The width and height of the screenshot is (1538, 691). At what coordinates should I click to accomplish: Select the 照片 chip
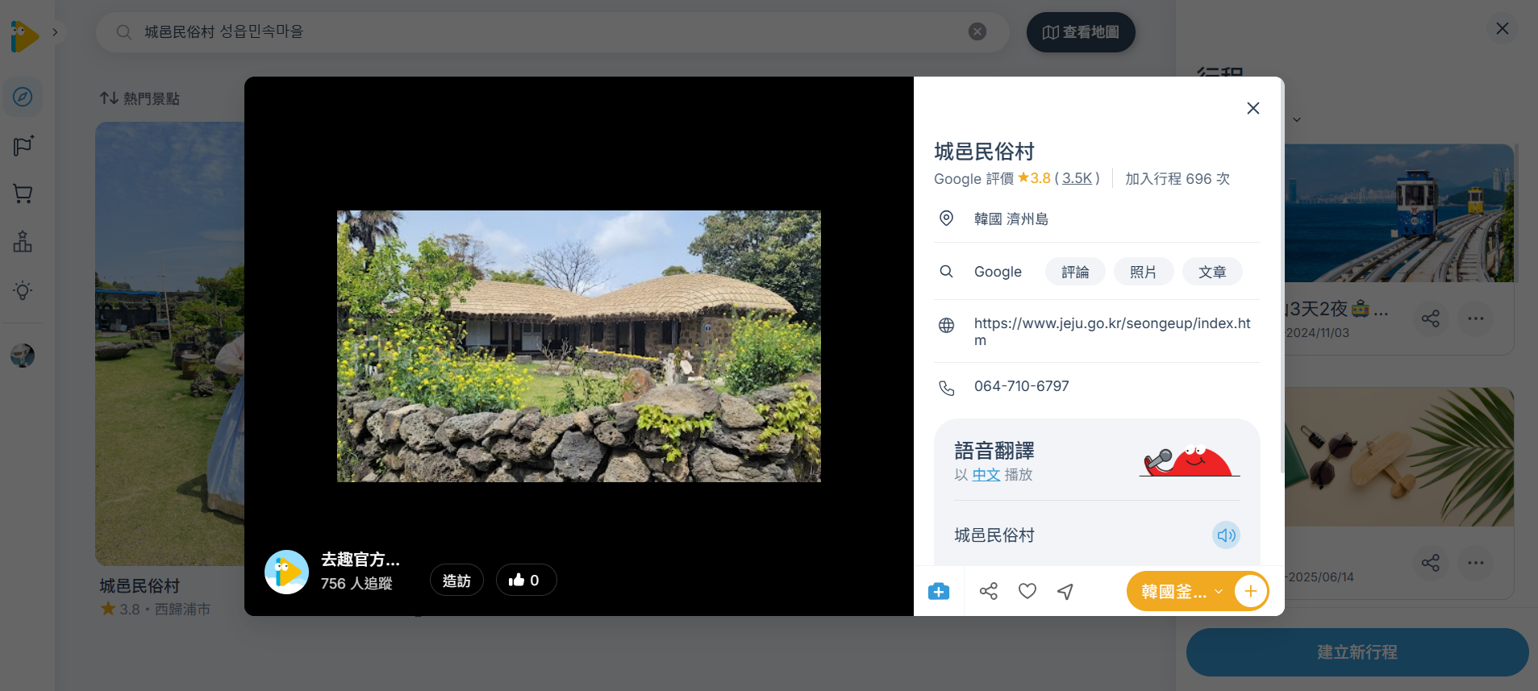point(1144,272)
